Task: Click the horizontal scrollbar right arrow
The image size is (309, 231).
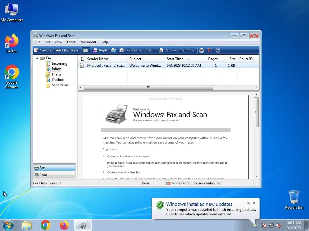Action: [x=256, y=88]
